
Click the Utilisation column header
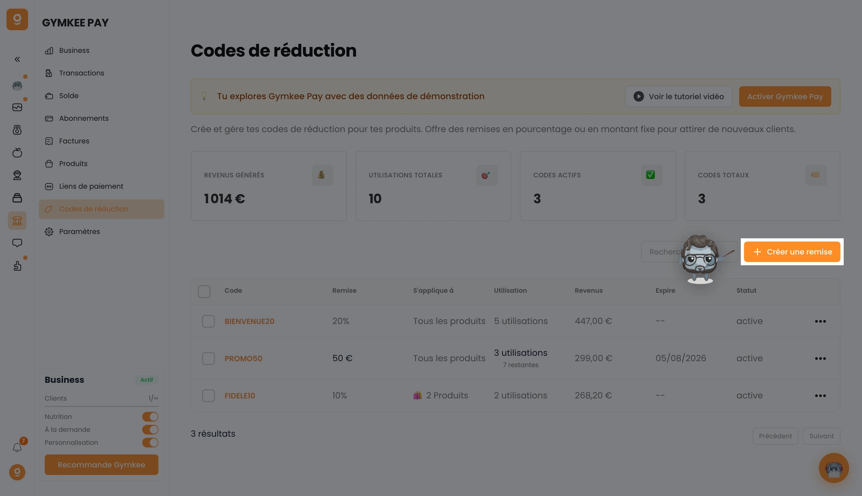510,290
